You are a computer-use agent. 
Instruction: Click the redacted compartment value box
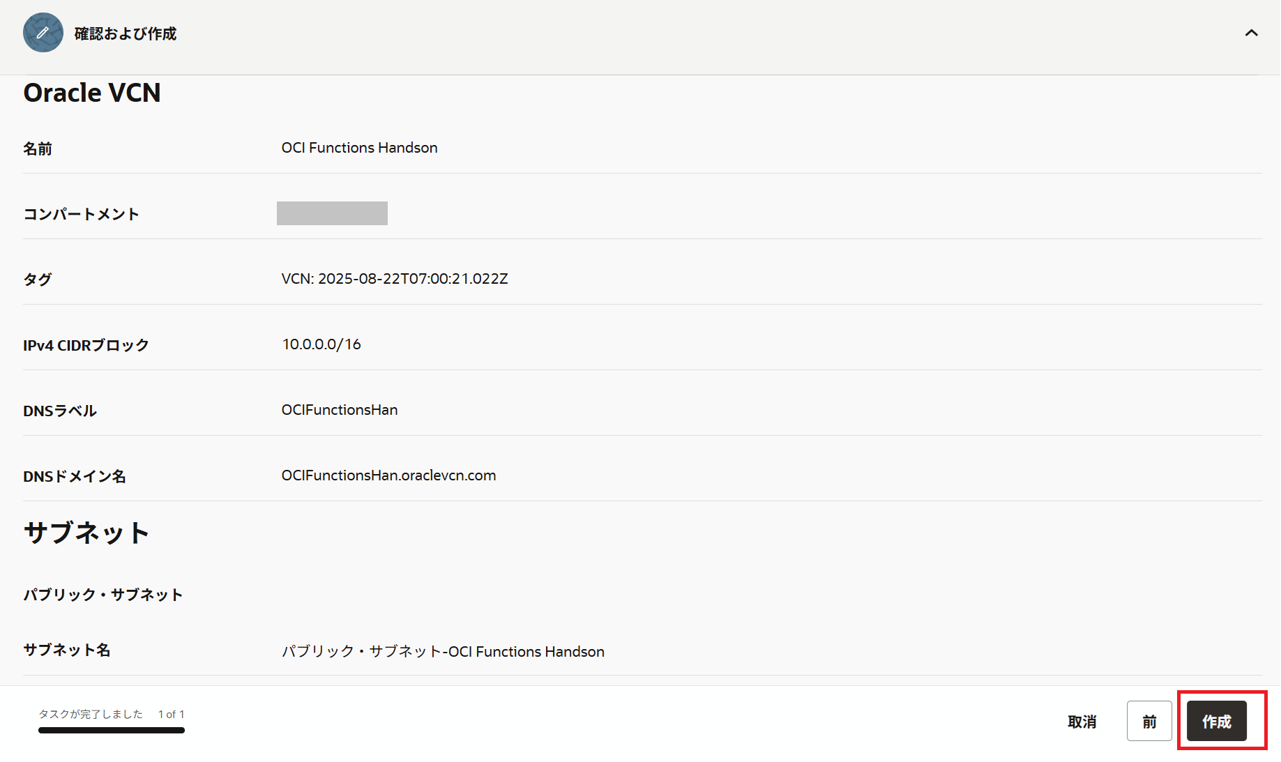(332, 213)
